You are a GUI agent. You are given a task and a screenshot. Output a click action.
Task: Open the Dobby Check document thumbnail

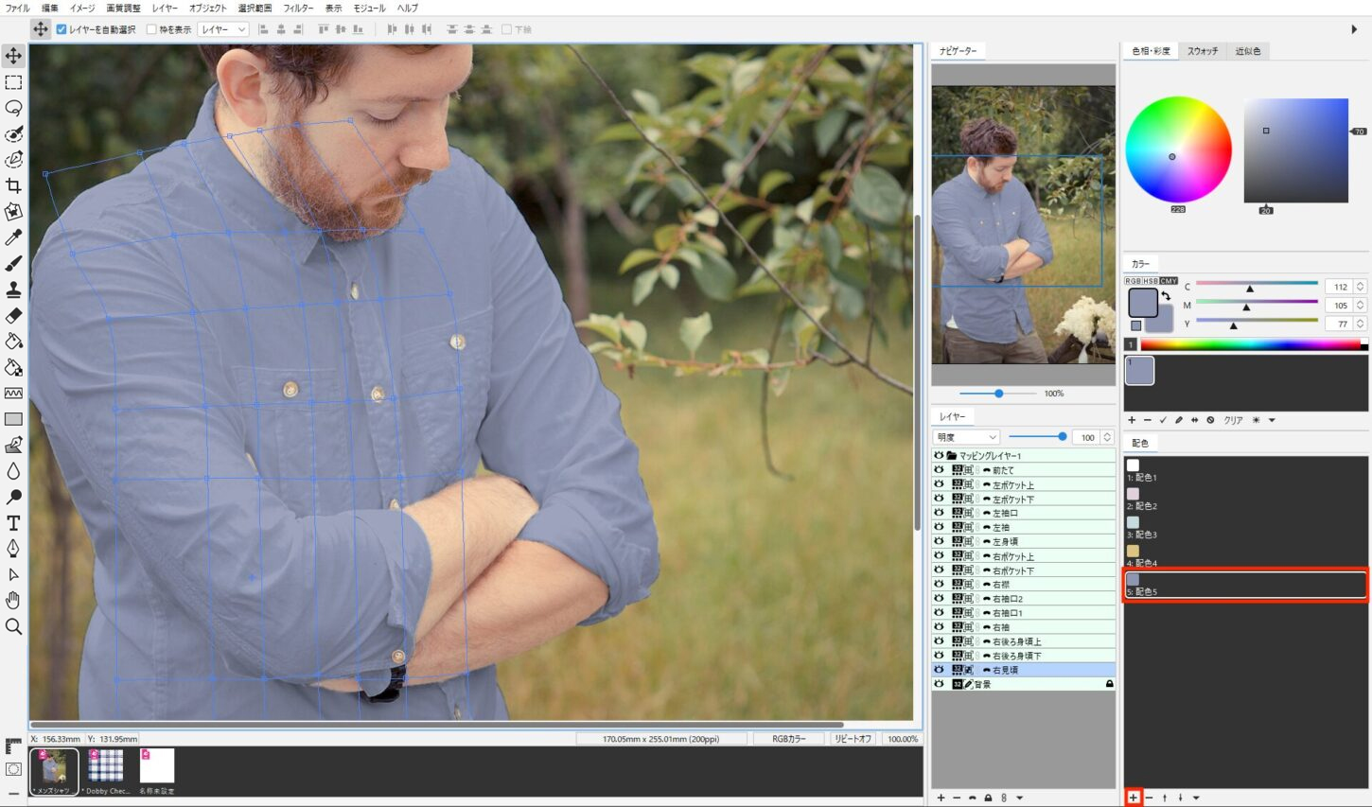click(106, 766)
